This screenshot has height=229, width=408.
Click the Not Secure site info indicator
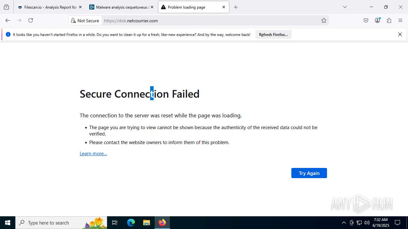coord(85,21)
